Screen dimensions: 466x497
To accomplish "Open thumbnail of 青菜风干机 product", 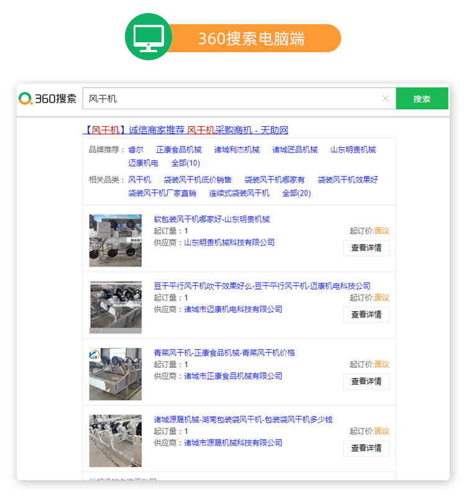I will pyautogui.click(x=116, y=374).
